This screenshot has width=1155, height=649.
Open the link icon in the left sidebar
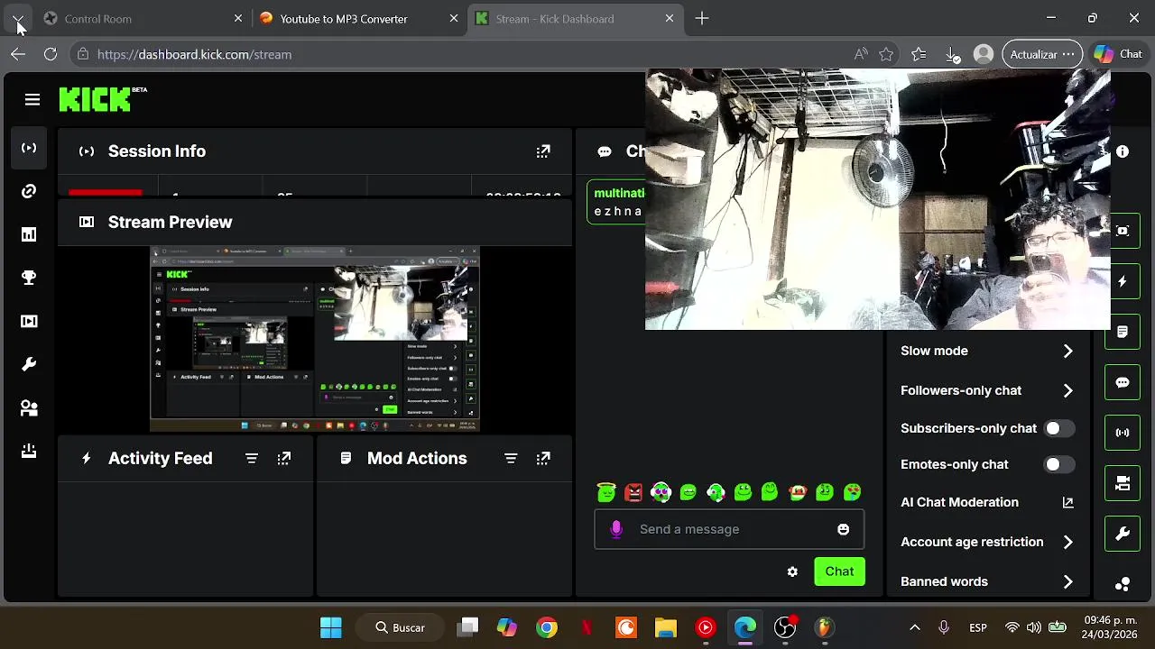coord(29,191)
